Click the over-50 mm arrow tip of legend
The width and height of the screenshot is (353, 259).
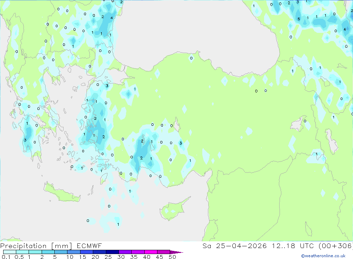[176, 252]
